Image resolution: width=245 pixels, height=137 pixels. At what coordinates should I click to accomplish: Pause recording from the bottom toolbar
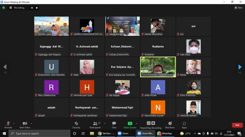(149, 123)
